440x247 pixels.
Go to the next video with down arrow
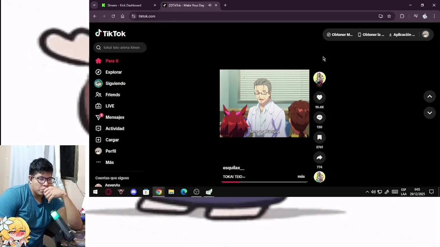[x=430, y=113]
